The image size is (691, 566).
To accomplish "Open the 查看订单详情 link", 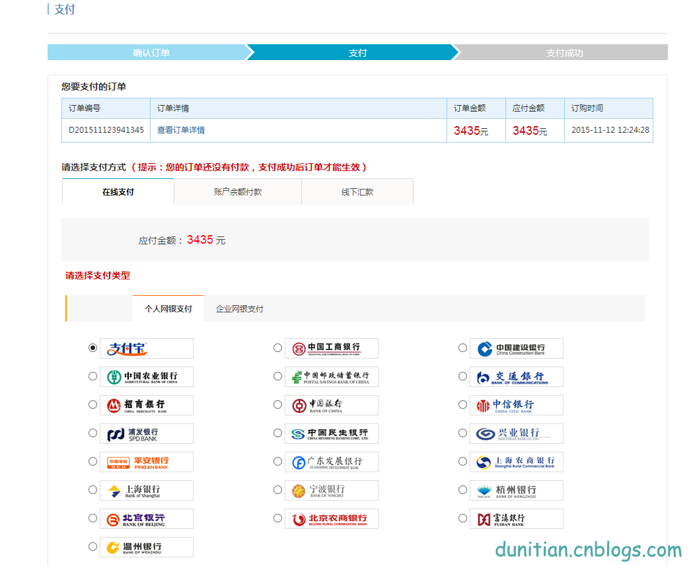I will [x=181, y=130].
